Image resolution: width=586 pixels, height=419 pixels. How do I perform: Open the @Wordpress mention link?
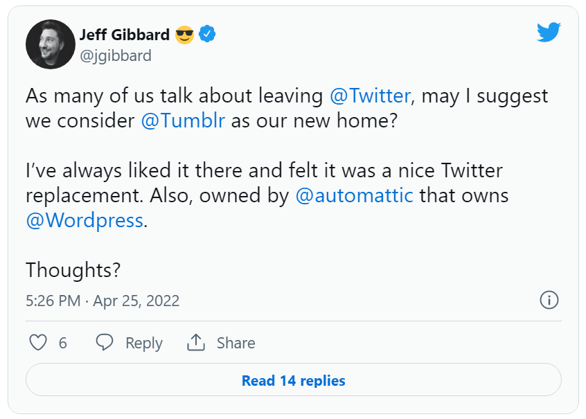pos(85,220)
